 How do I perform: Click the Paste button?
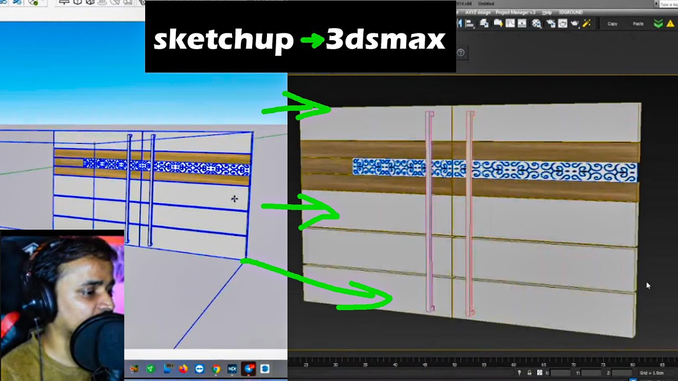(638, 24)
